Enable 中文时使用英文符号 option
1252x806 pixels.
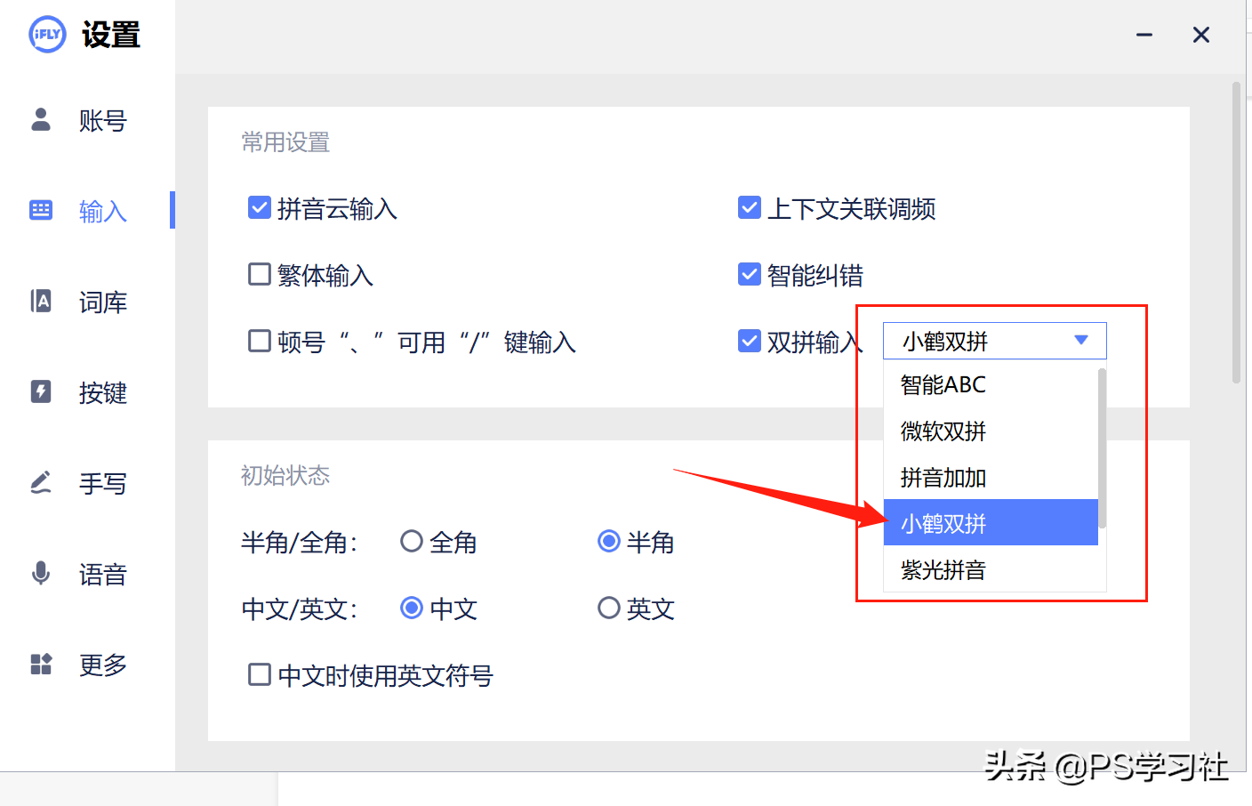click(x=259, y=675)
